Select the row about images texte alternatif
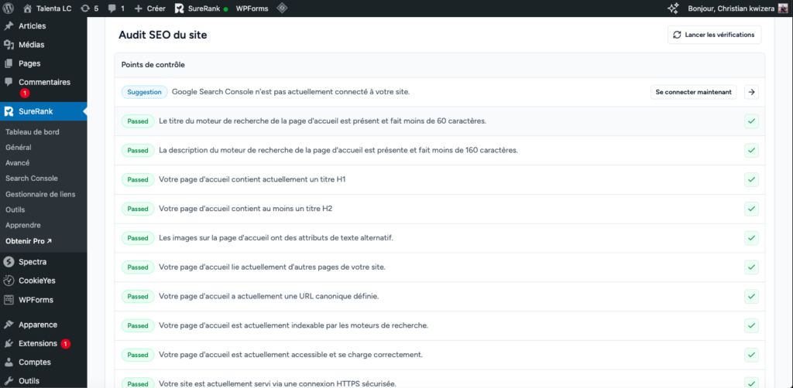The image size is (793, 388). point(440,237)
